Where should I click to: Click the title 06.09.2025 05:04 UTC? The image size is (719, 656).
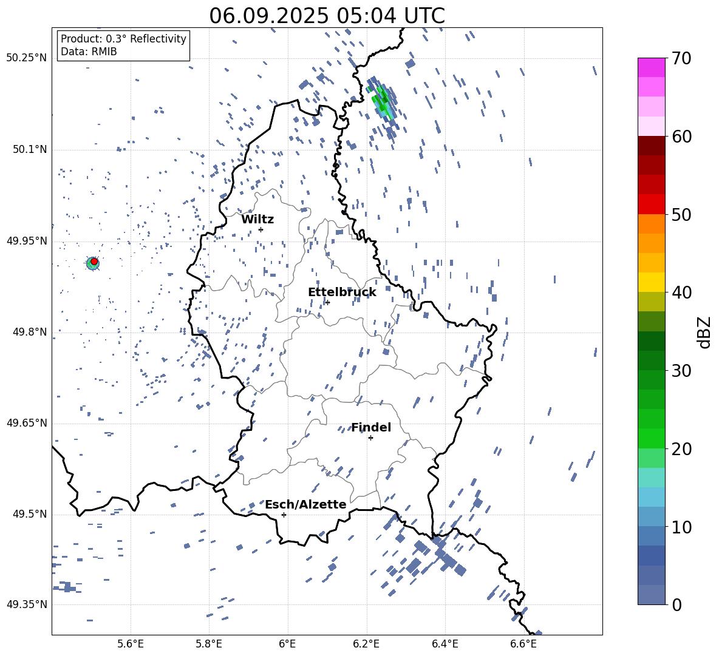(327, 15)
